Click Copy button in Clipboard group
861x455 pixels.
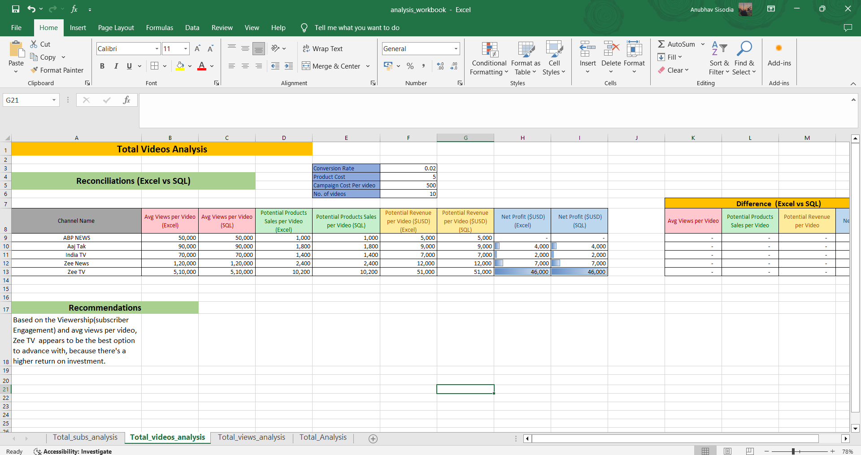point(43,57)
